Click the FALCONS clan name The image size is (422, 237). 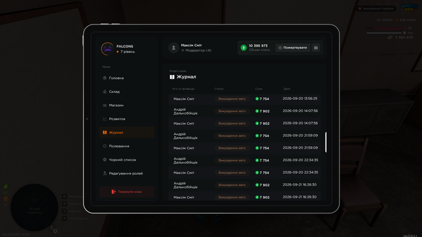125,46
